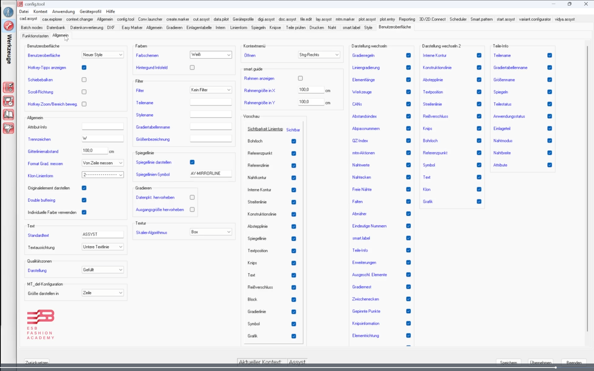Screen dimensions: 594x371
Task: Toggle Gradierregeln checkbox
Action: point(409,55)
